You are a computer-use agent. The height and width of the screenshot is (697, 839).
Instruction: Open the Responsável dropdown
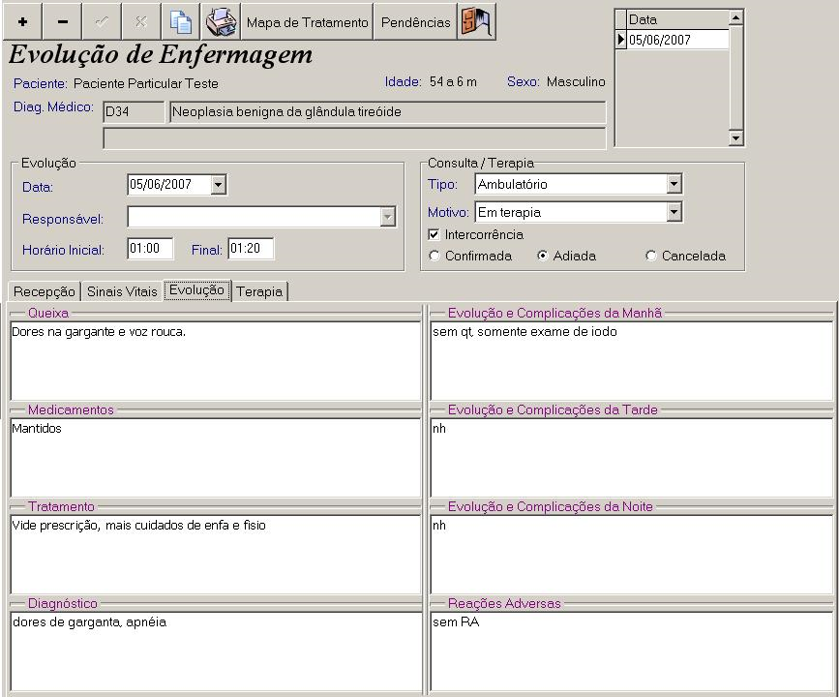pos(387,218)
